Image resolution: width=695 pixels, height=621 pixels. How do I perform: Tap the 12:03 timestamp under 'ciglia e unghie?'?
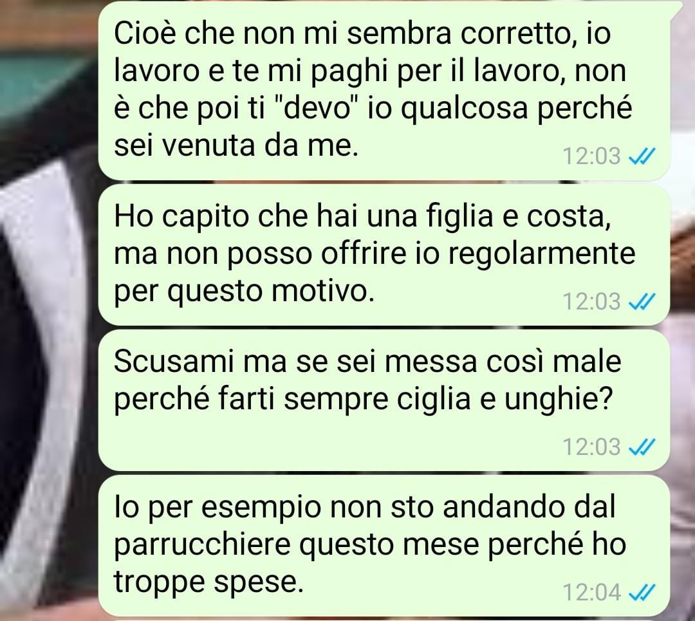[x=591, y=447]
